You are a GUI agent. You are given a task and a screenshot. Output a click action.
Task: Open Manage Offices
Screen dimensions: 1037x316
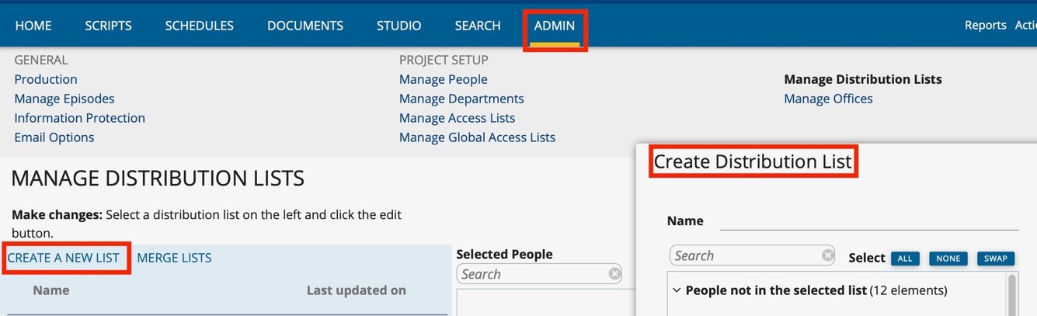pyautogui.click(x=829, y=99)
